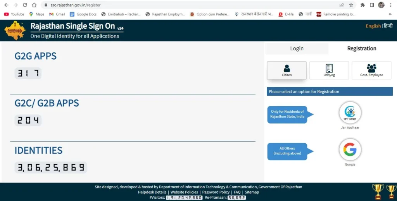The height and width of the screenshot is (201, 397).
Task: Open the Chrome profile avatar
Action: (x=381, y=5)
